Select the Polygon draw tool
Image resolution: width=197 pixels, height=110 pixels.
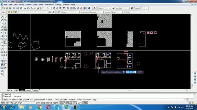(x=2, y=27)
